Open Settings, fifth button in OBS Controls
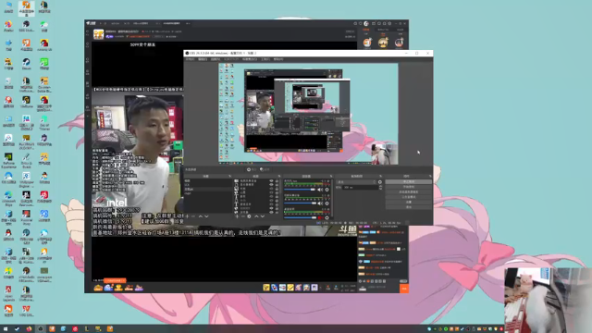Image resolution: width=592 pixels, height=333 pixels. pyautogui.click(x=409, y=202)
